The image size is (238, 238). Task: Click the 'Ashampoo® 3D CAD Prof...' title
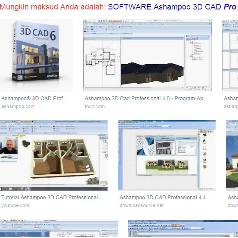34,99
